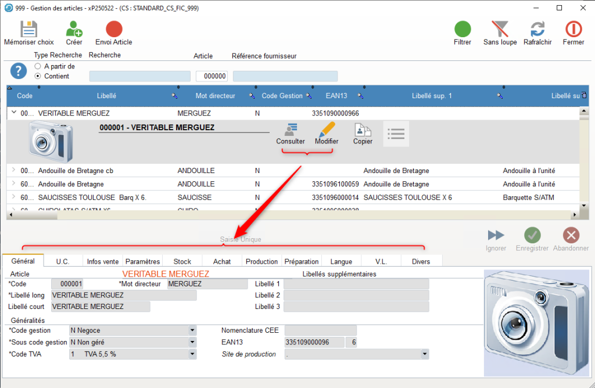
Task: Open the Code gestion dropdown
Action: tap(192, 330)
